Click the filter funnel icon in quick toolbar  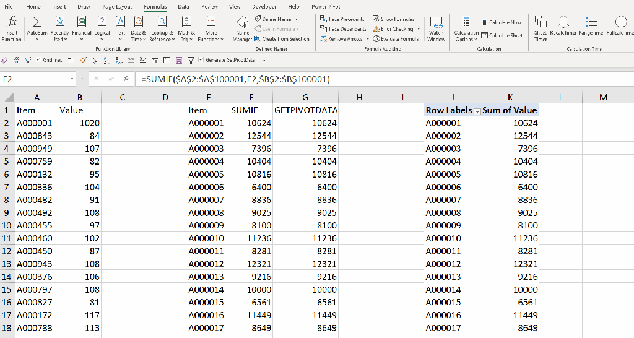tap(191, 60)
